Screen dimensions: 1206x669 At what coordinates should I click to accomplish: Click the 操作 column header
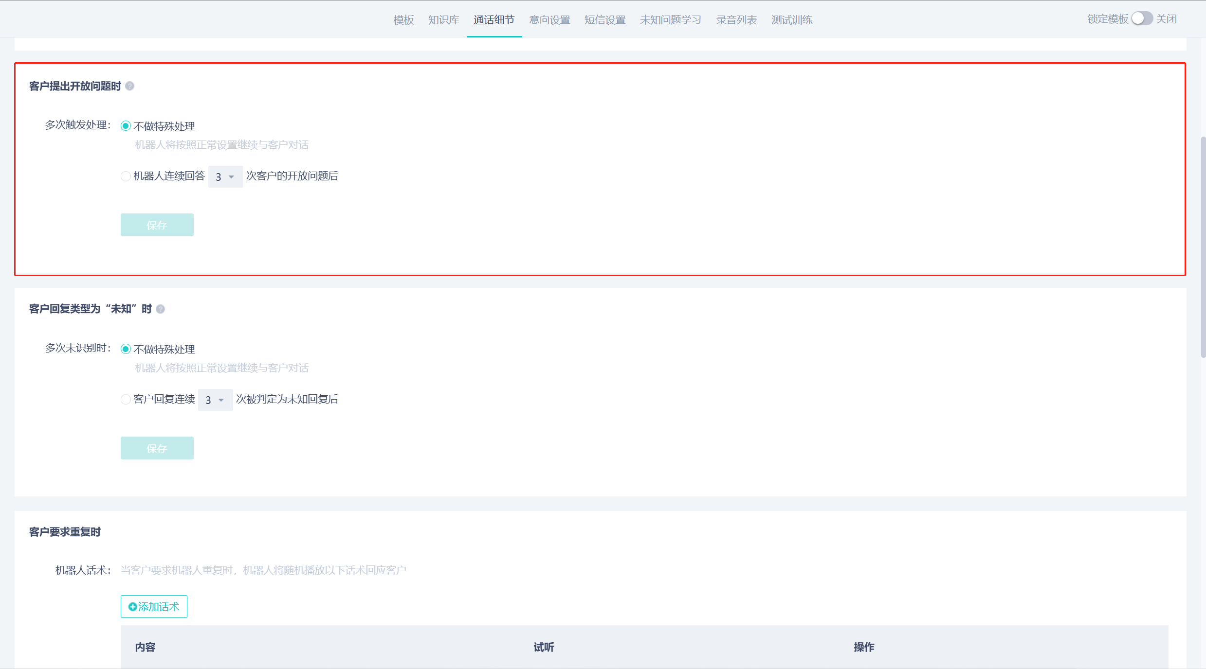(x=864, y=647)
